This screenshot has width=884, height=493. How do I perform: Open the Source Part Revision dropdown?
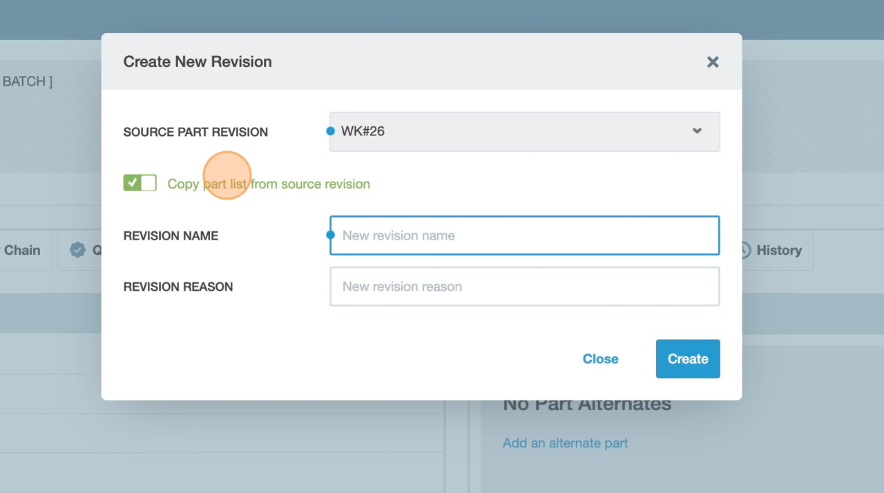pos(524,131)
